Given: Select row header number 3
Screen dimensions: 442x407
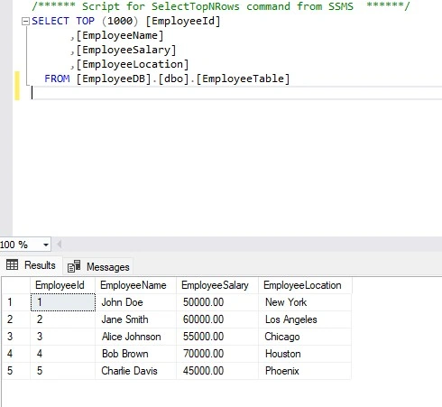Looking at the screenshot, I should [16, 337].
